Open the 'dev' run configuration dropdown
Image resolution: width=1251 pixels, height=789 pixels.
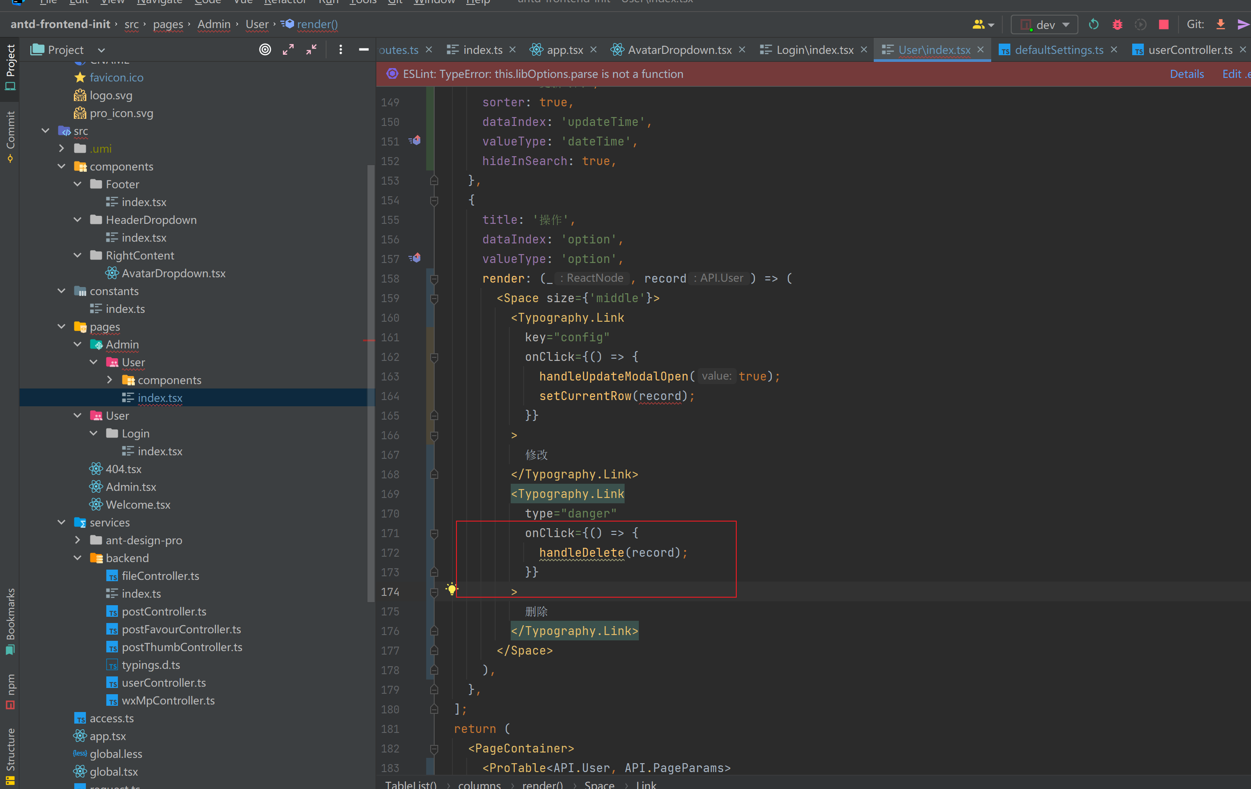(x=1044, y=24)
